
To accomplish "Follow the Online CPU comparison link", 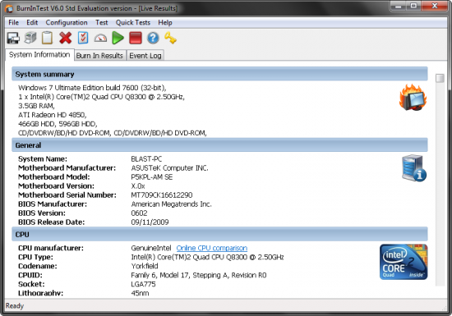I will [x=212, y=248].
